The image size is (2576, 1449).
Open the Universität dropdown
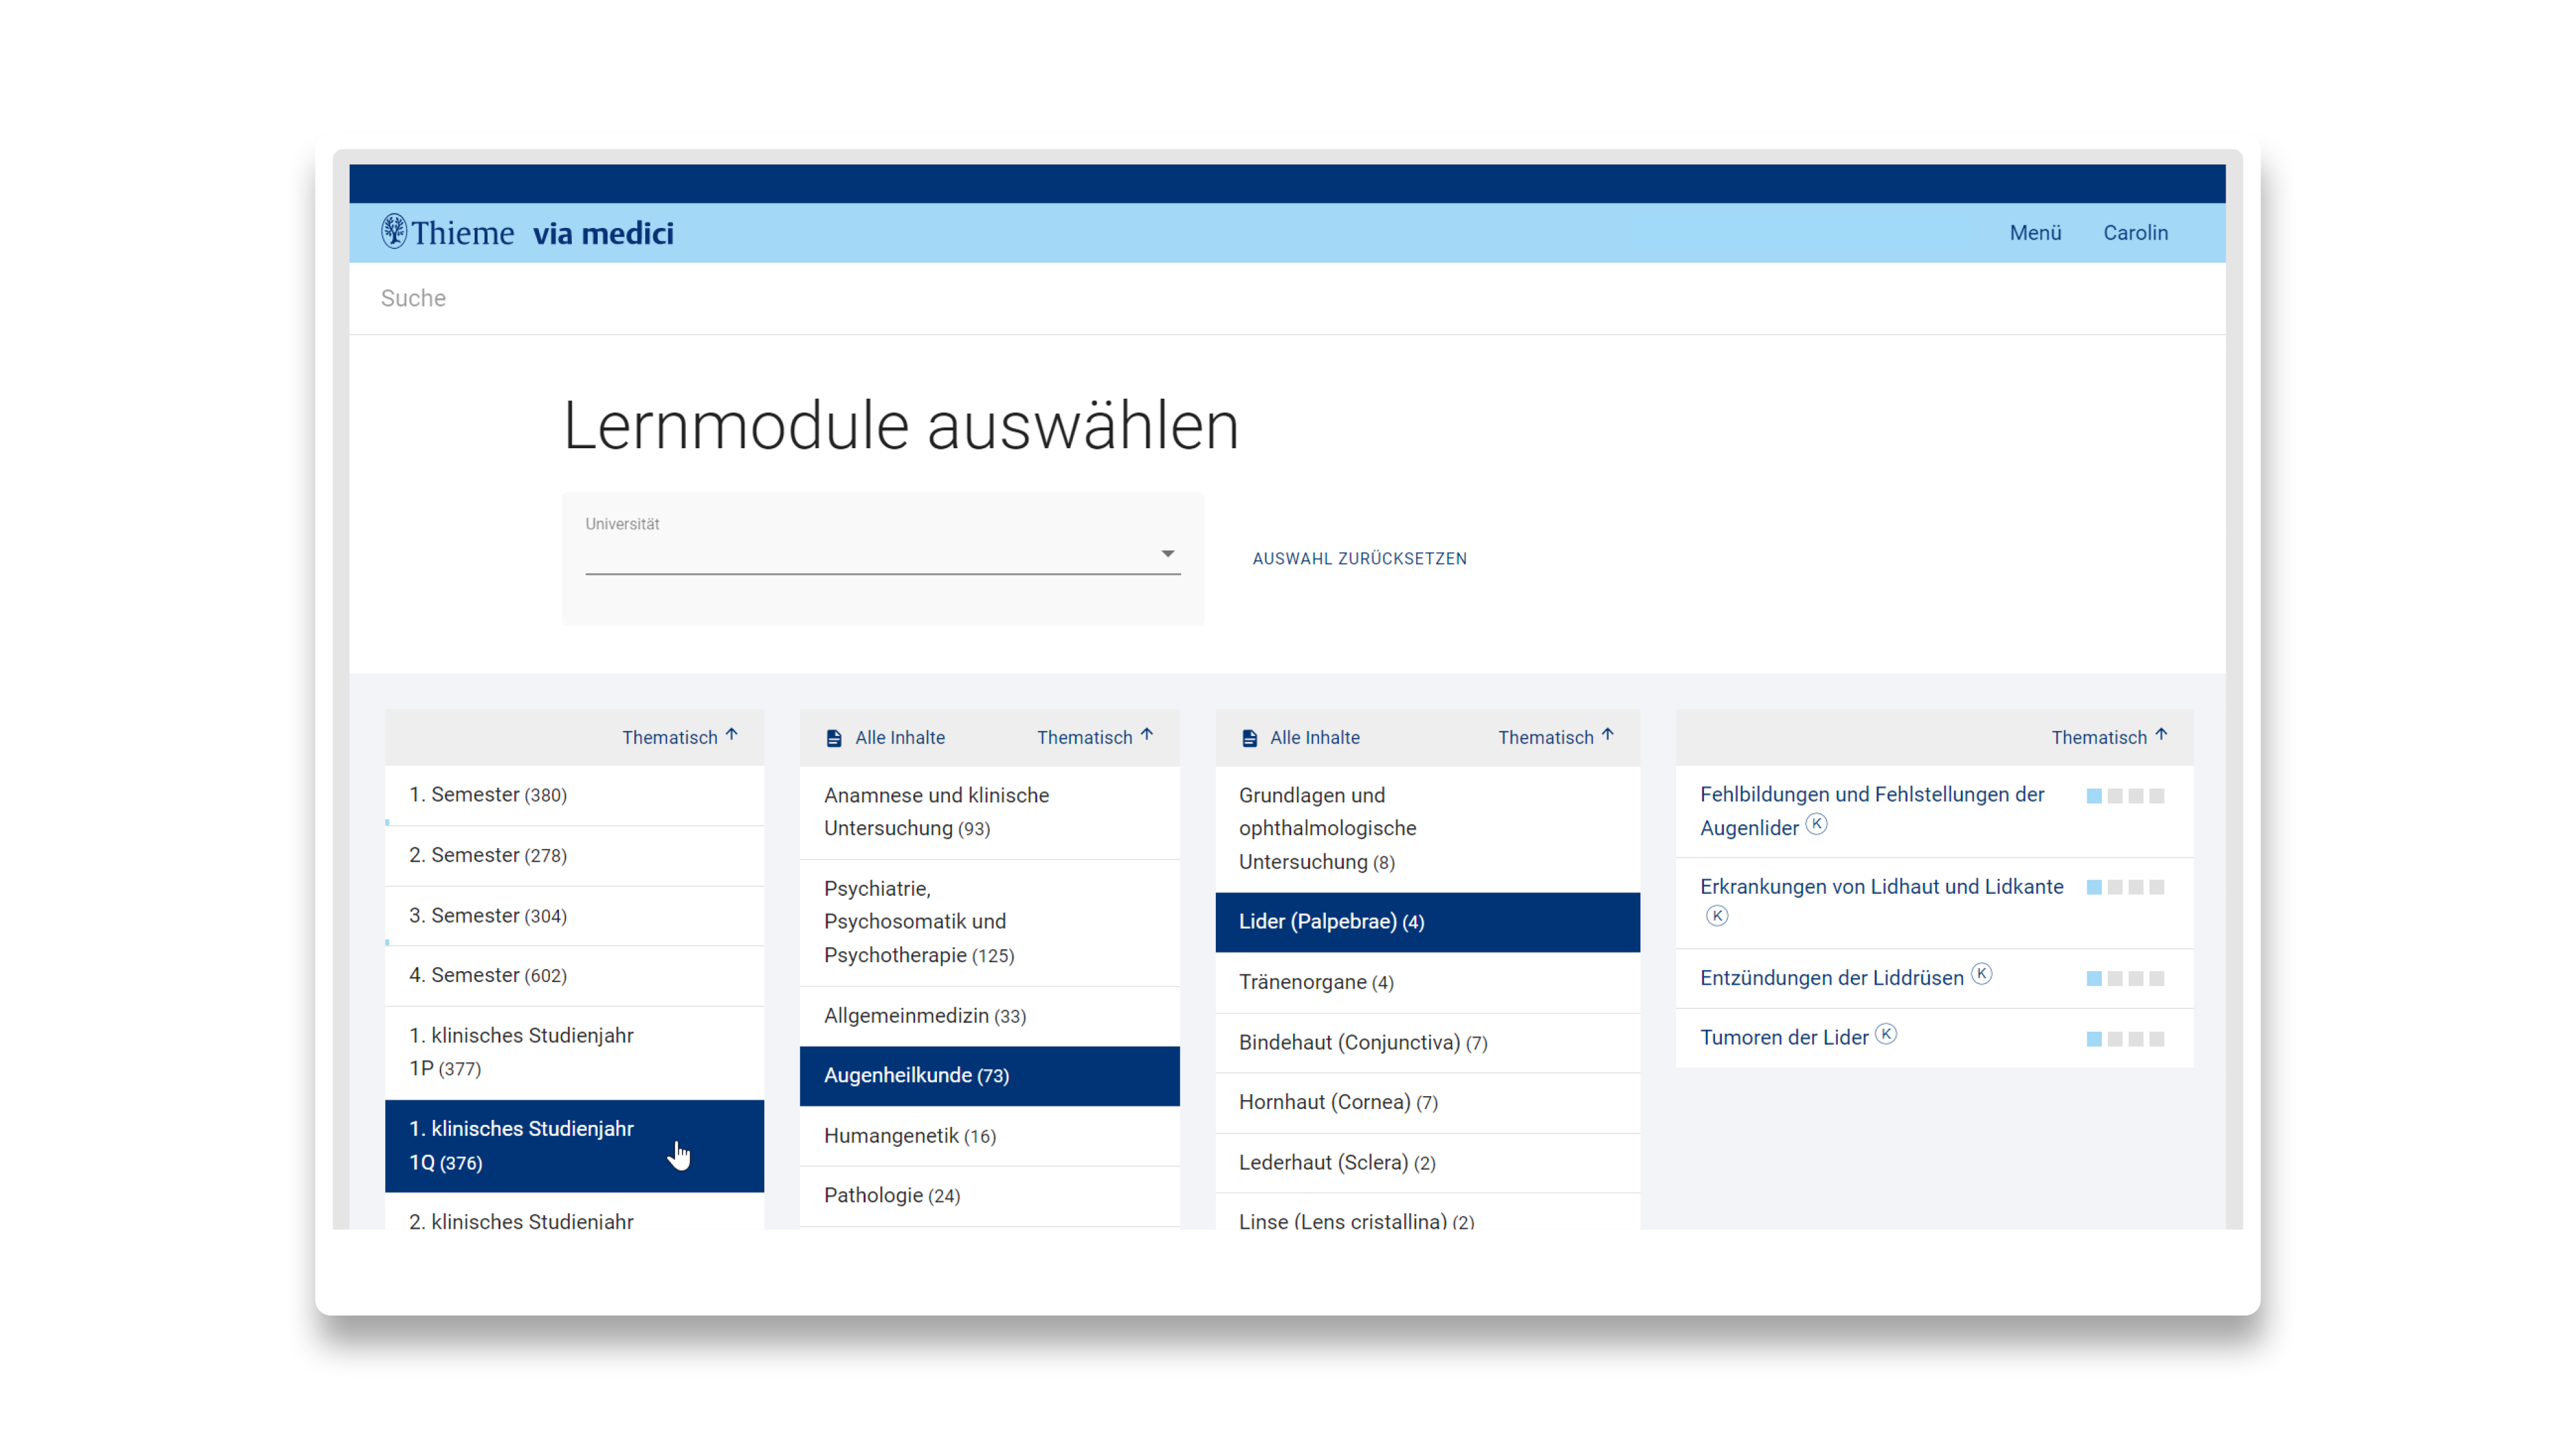[x=882, y=553]
